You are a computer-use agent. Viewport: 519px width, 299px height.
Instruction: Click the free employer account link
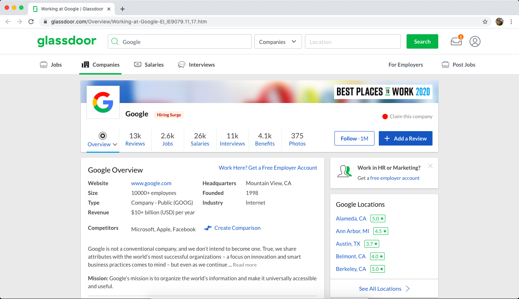[x=395, y=178]
